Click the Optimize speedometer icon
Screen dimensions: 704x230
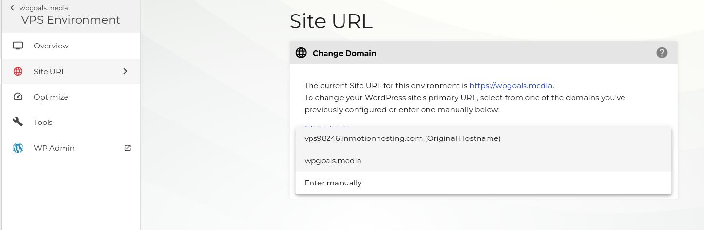[18, 97]
